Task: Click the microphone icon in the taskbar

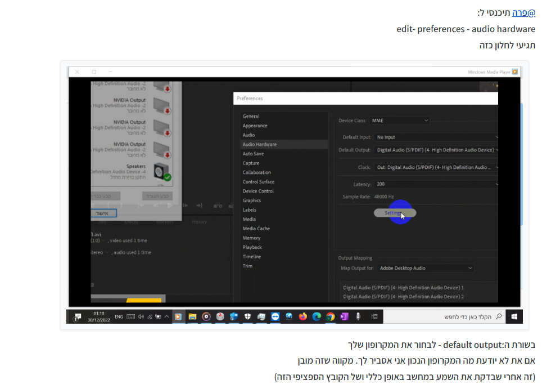Action: [x=358, y=316]
